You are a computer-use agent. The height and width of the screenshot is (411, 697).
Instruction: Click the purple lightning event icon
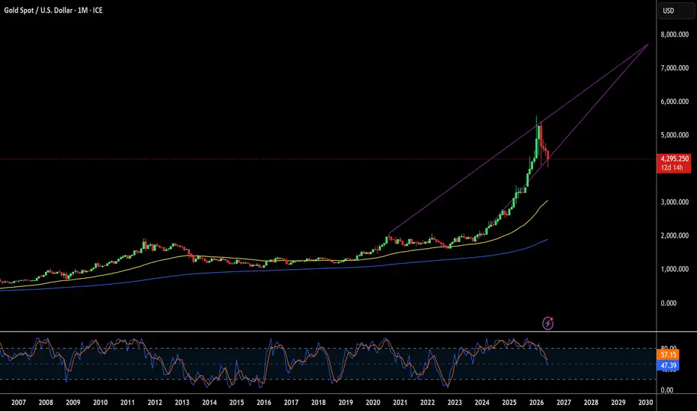547,323
